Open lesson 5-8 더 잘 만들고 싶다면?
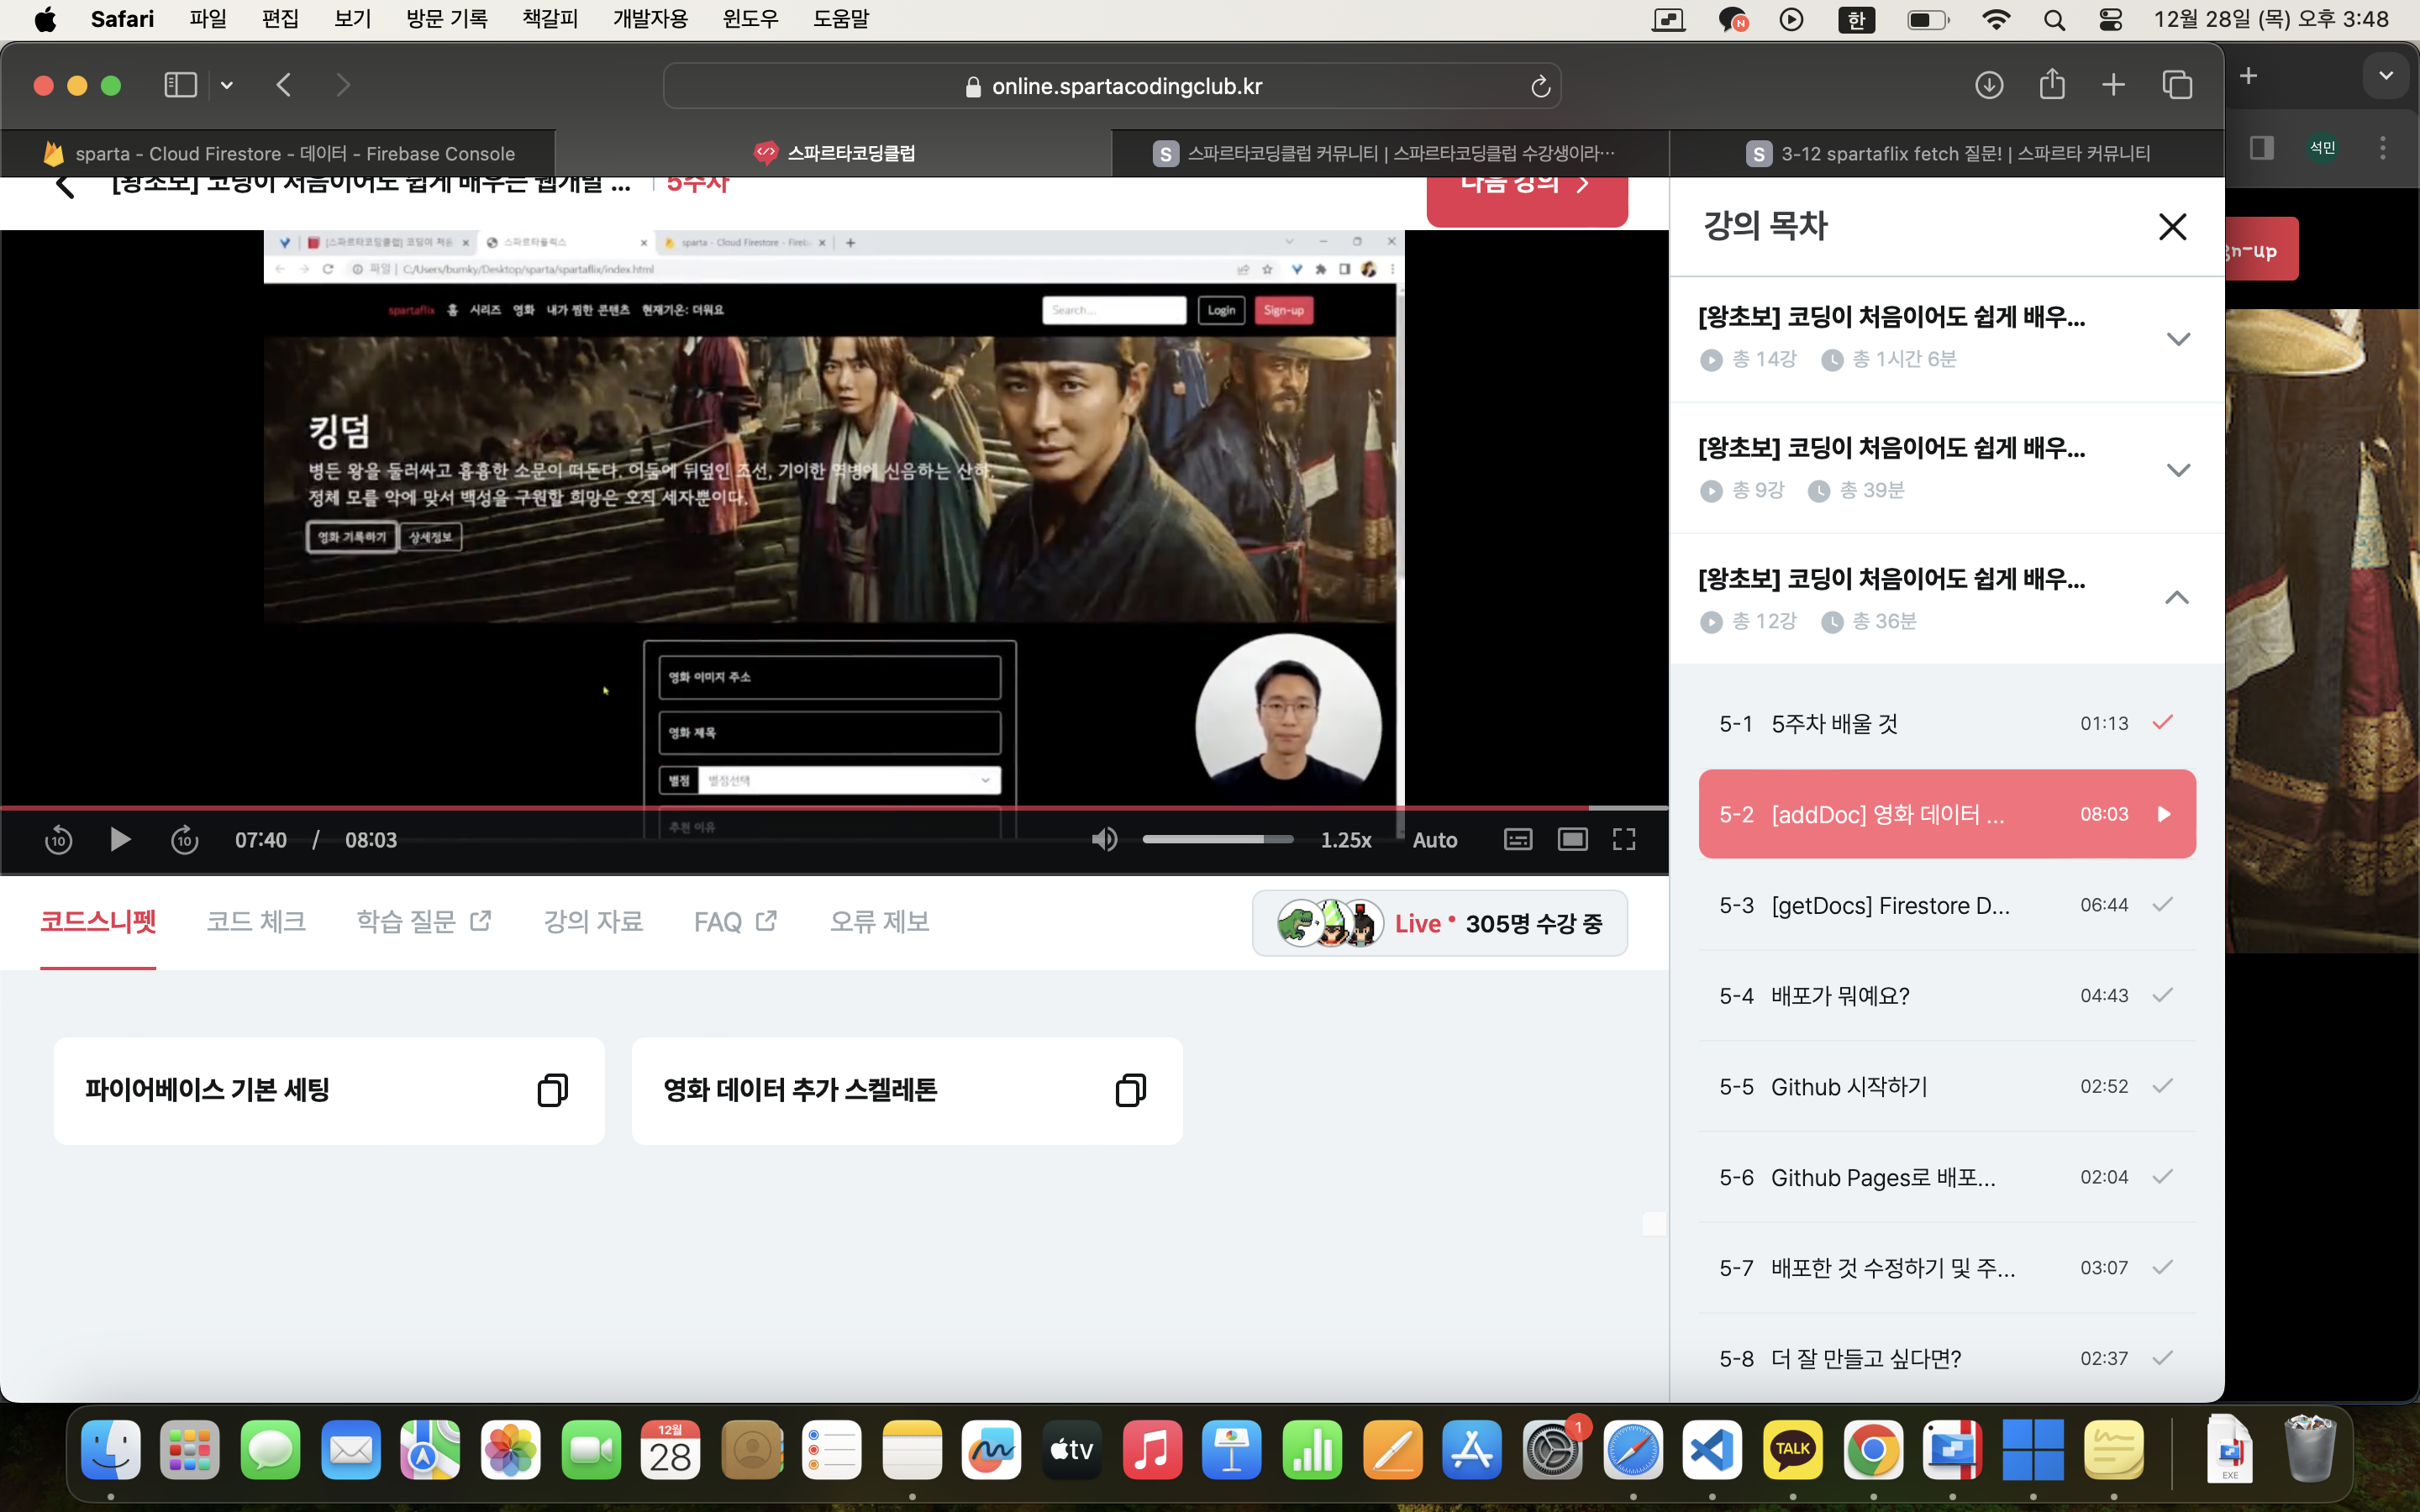Viewport: 2420px width, 1512px height. pyautogui.click(x=1946, y=1359)
